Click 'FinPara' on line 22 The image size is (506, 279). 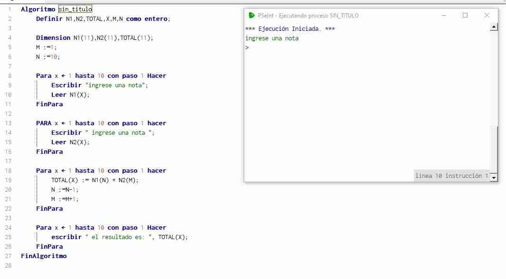tap(49, 208)
